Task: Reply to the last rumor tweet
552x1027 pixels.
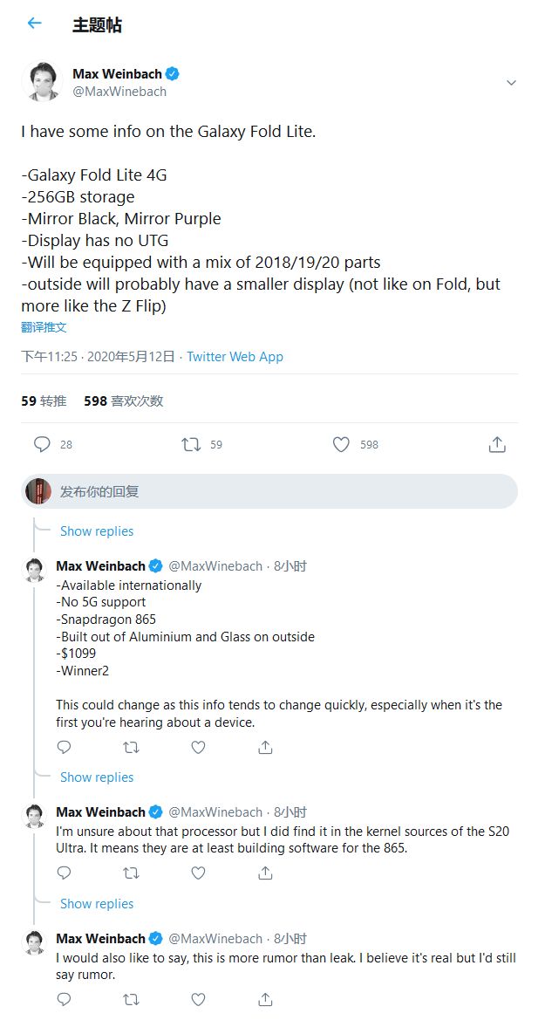Action: point(64,999)
